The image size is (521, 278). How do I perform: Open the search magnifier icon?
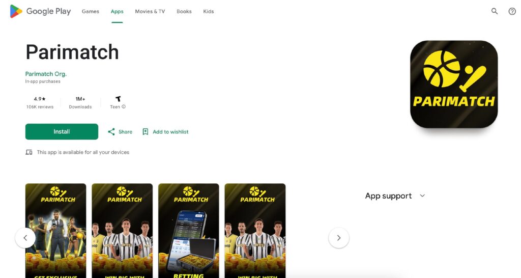coord(495,11)
